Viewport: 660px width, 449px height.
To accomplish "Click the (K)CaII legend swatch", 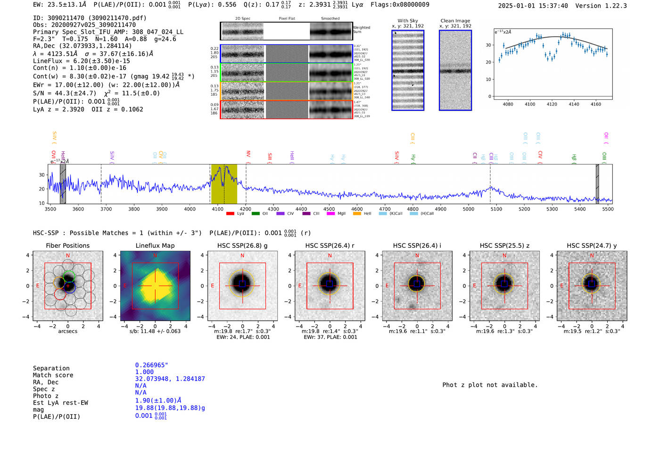I will tap(383, 213).
